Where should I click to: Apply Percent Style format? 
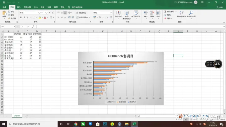pos(100,17)
